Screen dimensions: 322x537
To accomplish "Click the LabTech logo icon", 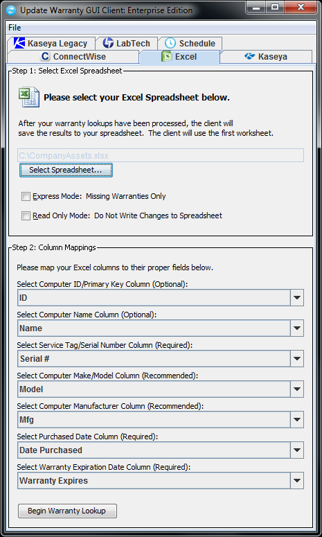I will (108, 43).
